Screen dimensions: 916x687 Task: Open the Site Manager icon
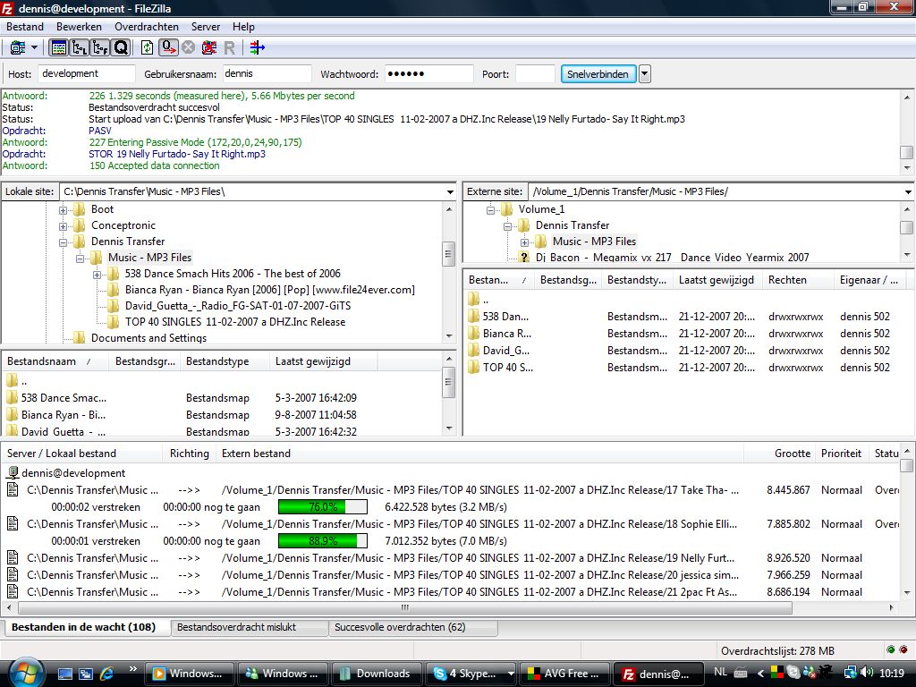click(17, 47)
